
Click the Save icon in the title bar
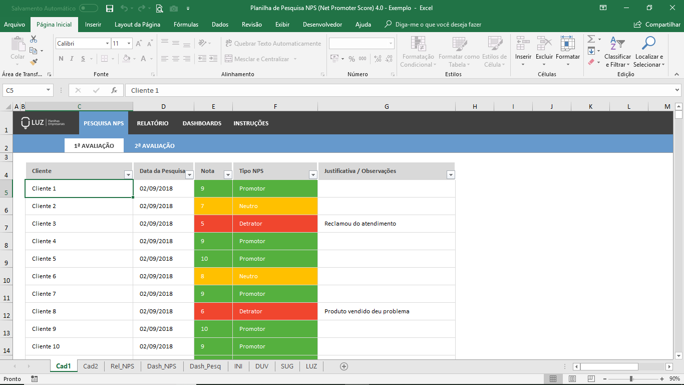[x=110, y=8]
